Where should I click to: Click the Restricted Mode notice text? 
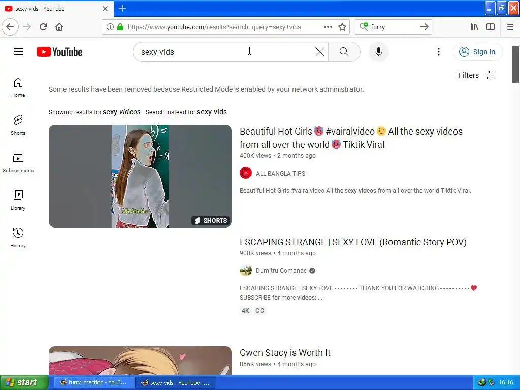pyautogui.click(x=206, y=89)
